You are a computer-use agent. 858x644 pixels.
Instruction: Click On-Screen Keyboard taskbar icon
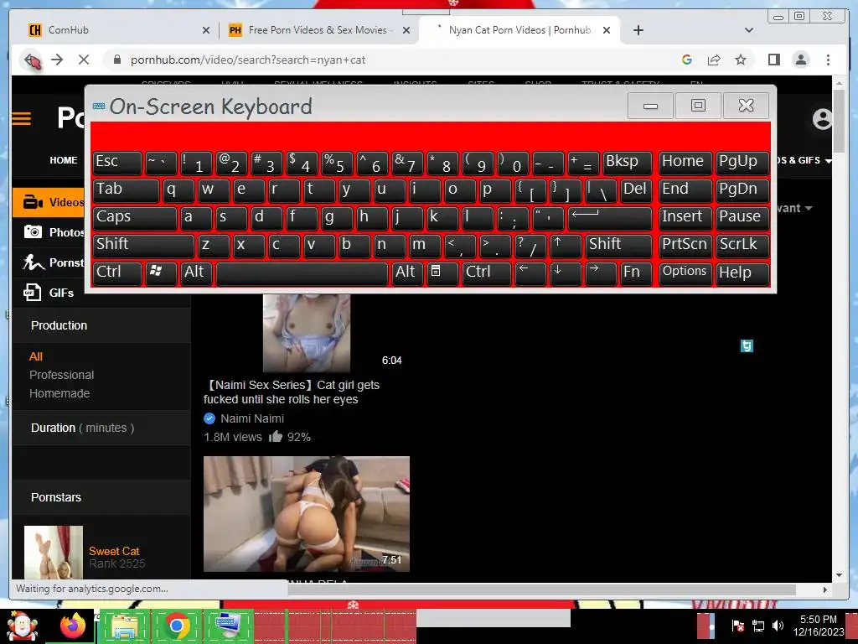coord(228,626)
